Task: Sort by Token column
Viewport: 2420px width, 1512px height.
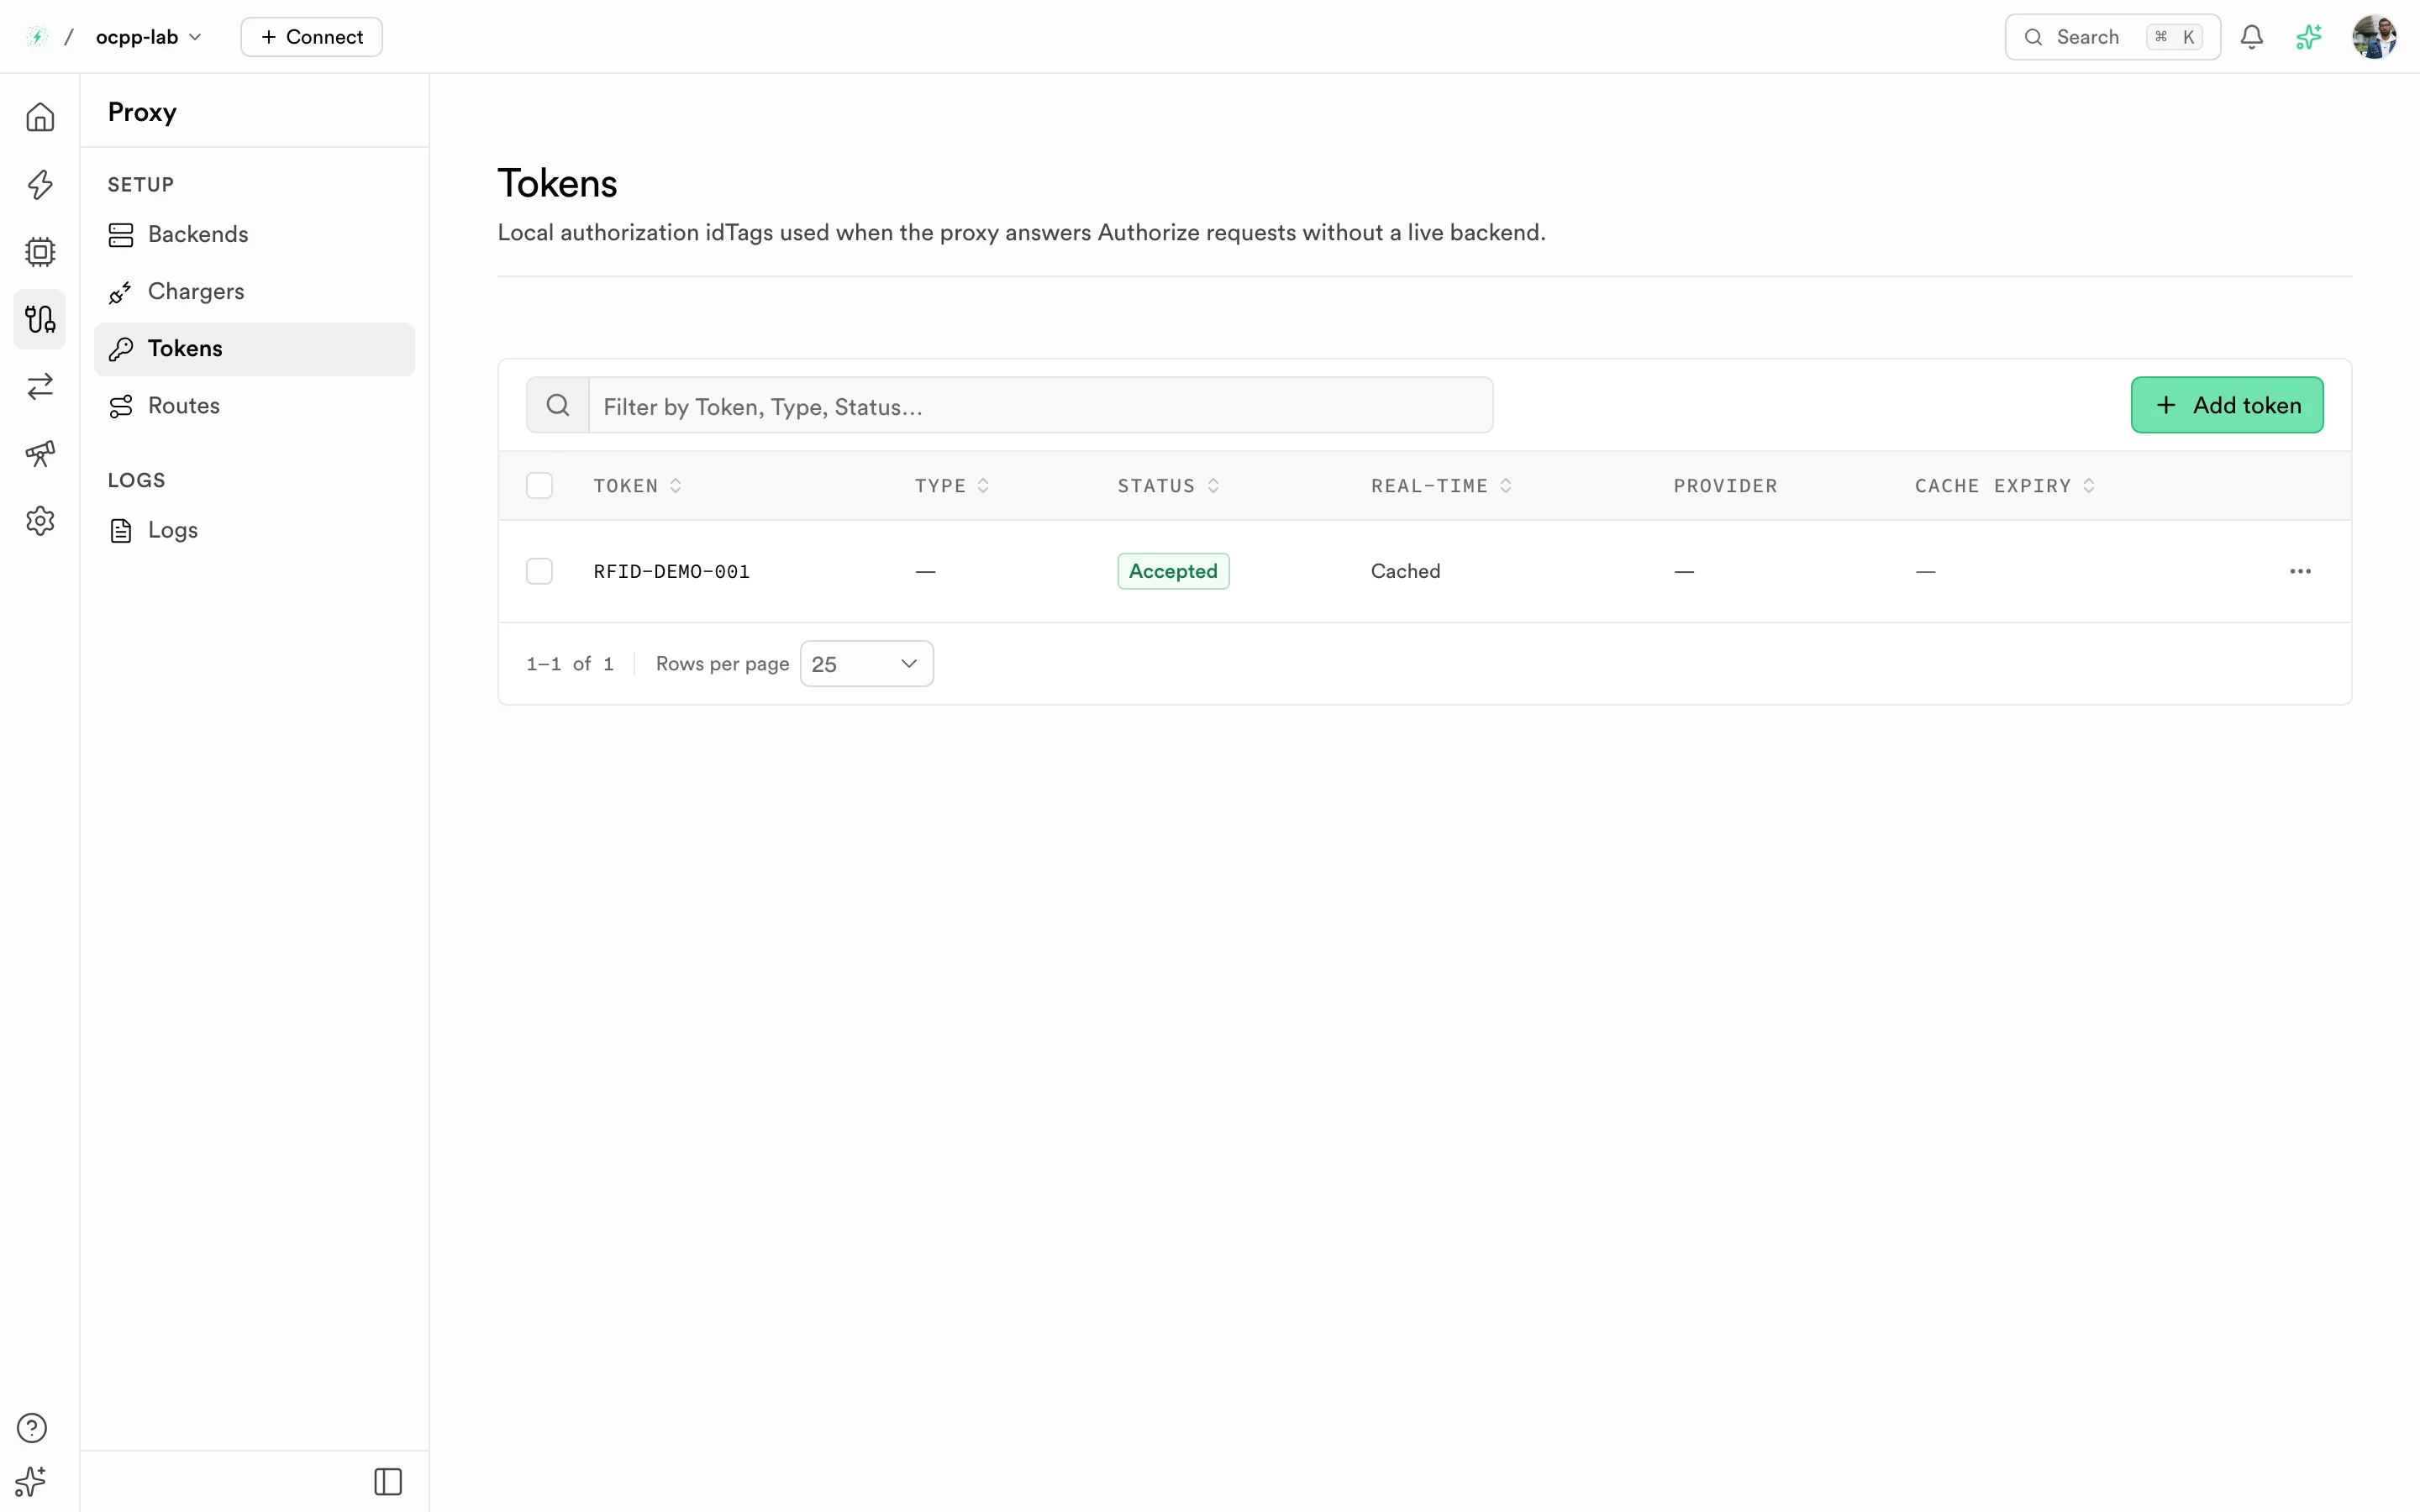Action: [x=637, y=486]
